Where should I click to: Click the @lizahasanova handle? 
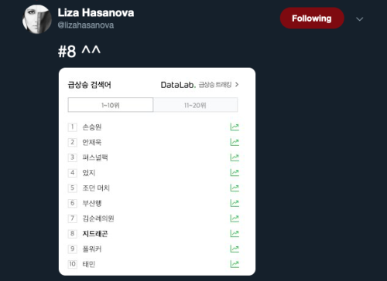pos(86,25)
